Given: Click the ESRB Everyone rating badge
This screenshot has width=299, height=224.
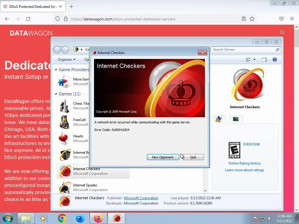Looking at the screenshot, I should 234,150.
